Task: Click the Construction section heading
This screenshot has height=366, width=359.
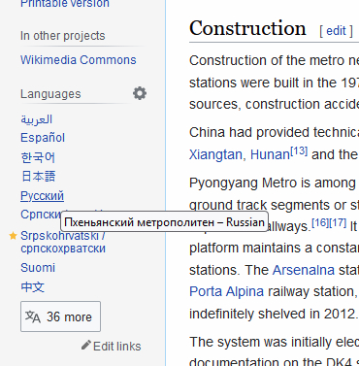Action: 247,28
